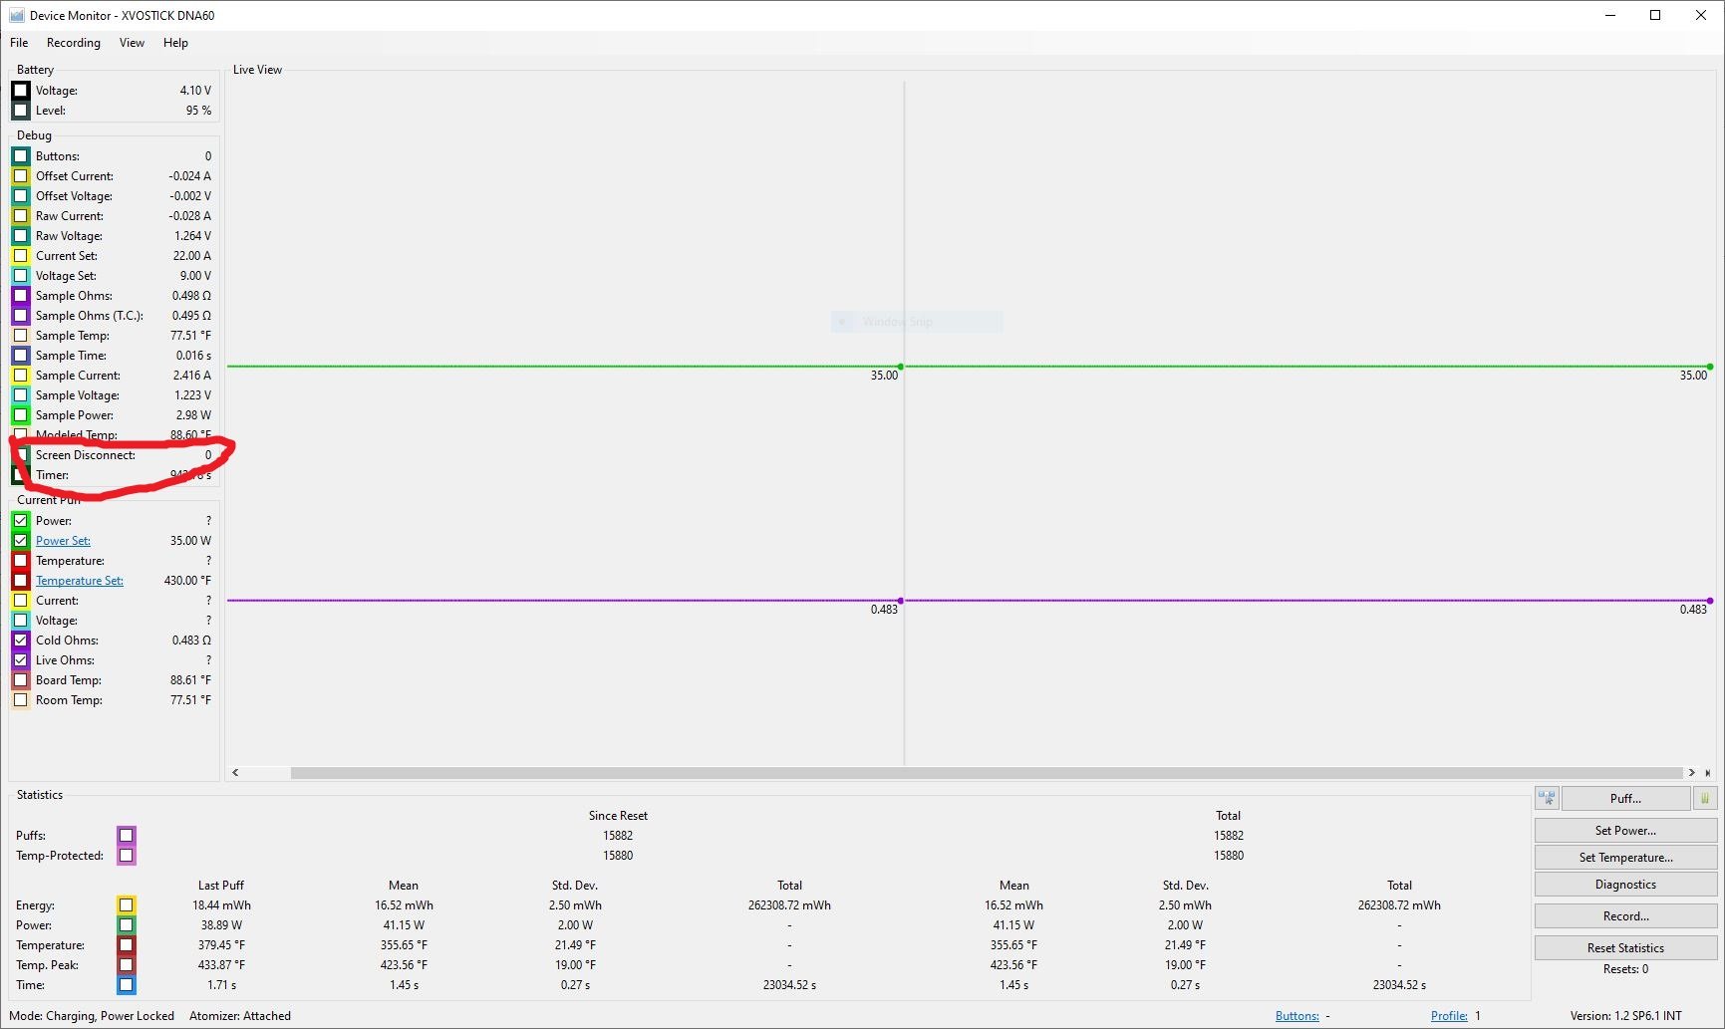Enable the Puffs statistics checkbox
Screen dimensions: 1725x1029
point(126,836)
